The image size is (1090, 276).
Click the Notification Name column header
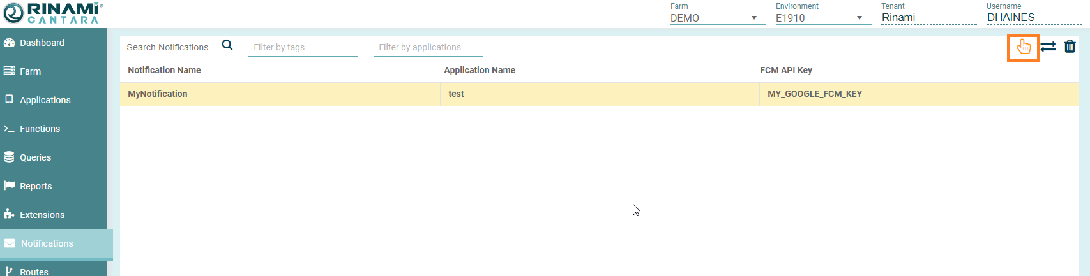(x=164, y=70)
